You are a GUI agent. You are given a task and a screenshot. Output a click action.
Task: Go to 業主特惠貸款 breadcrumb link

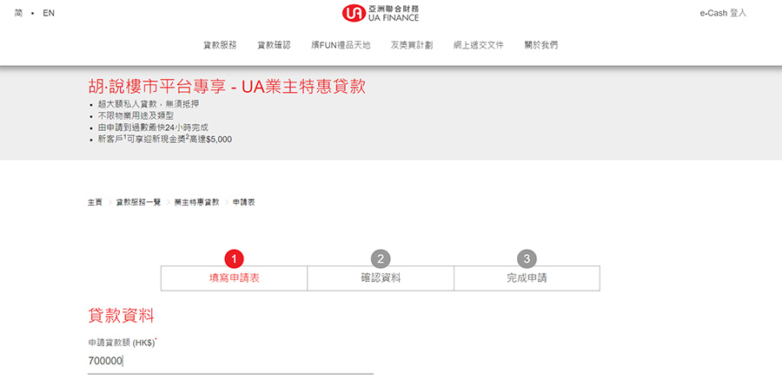point(196,202)
